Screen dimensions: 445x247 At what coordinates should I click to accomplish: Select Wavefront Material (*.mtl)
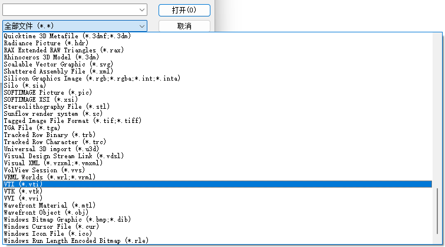217,205
